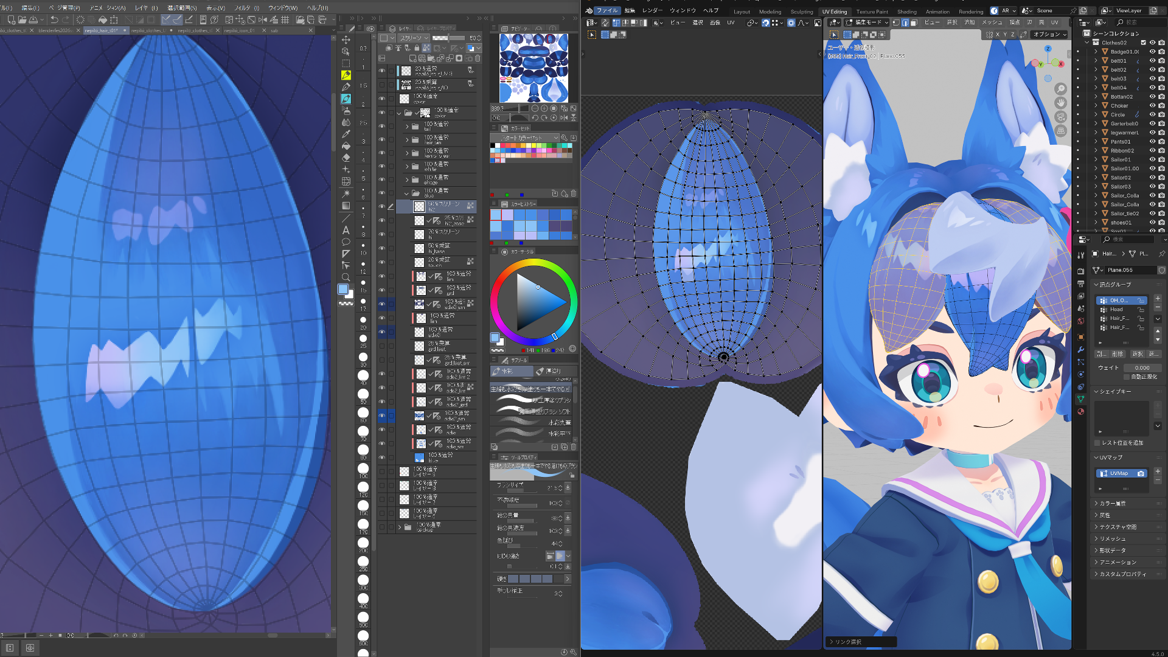
Task: Select the Eyedropper tool in Clip Studio
Action: (346, 134)
